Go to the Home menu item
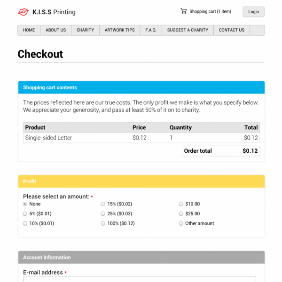 pyautogui.click(x=29, y=30)
